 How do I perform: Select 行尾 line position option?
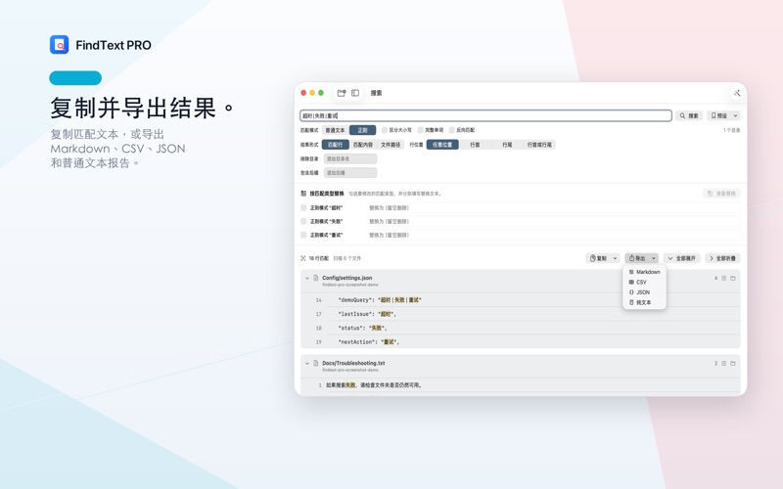click(507, 145)
